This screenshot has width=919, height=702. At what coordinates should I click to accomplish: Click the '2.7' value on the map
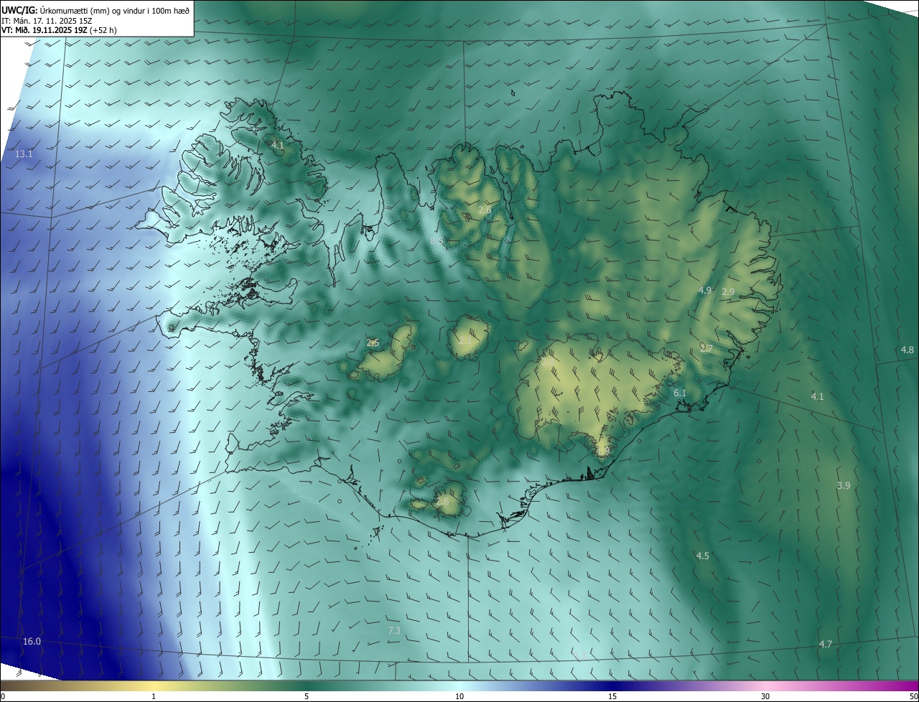pos(706,349)
